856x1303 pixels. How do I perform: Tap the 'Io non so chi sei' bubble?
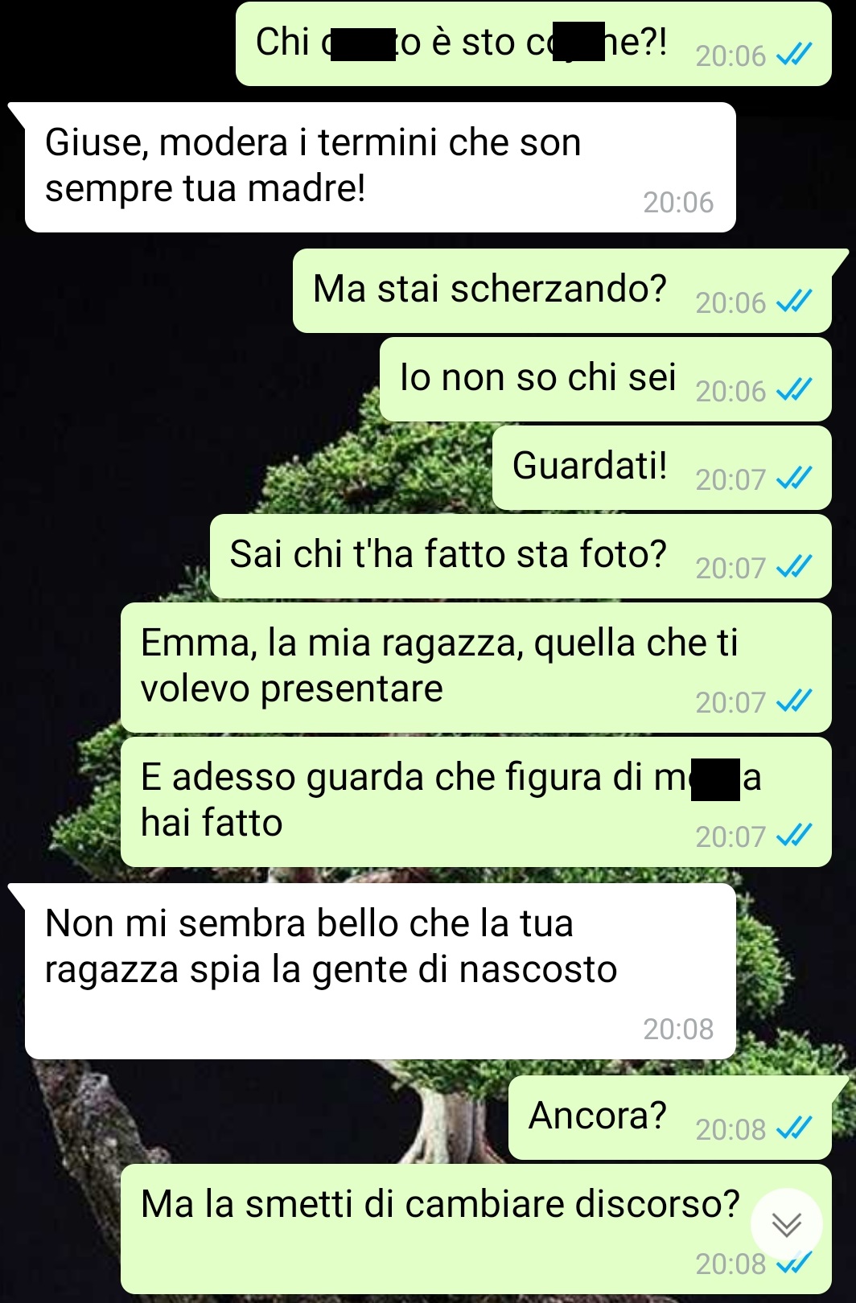click(605, 379)
